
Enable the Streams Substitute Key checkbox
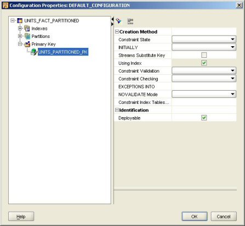(204, 55)
